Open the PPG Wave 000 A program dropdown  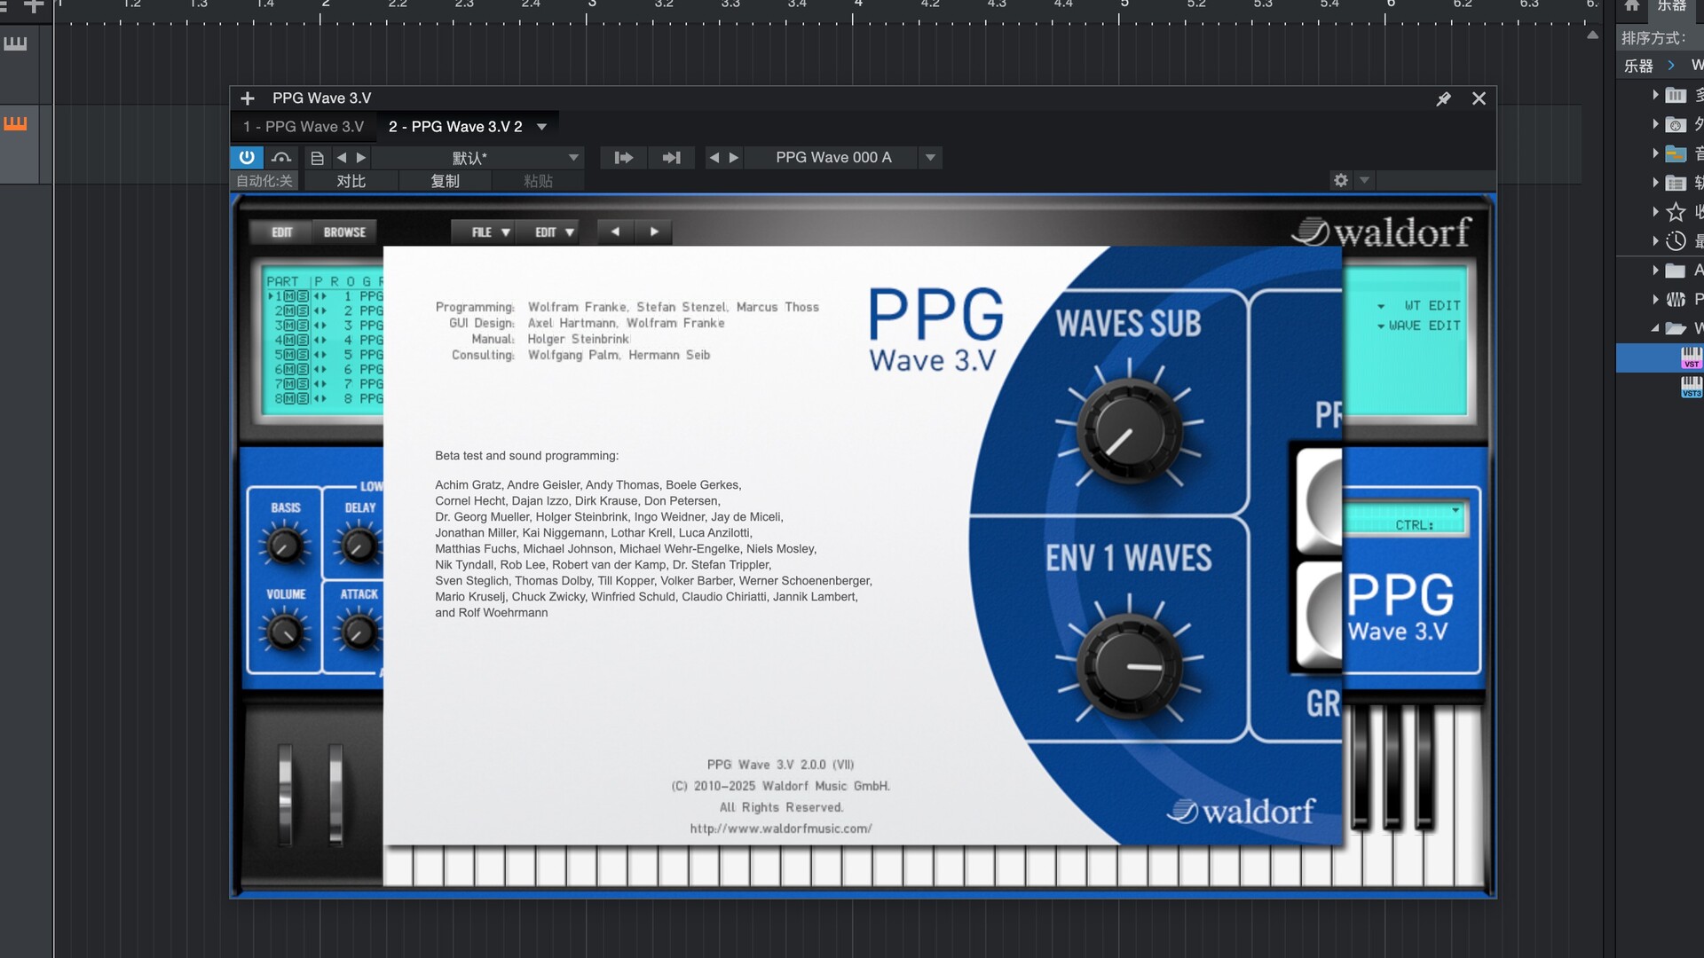pos(930,158)
